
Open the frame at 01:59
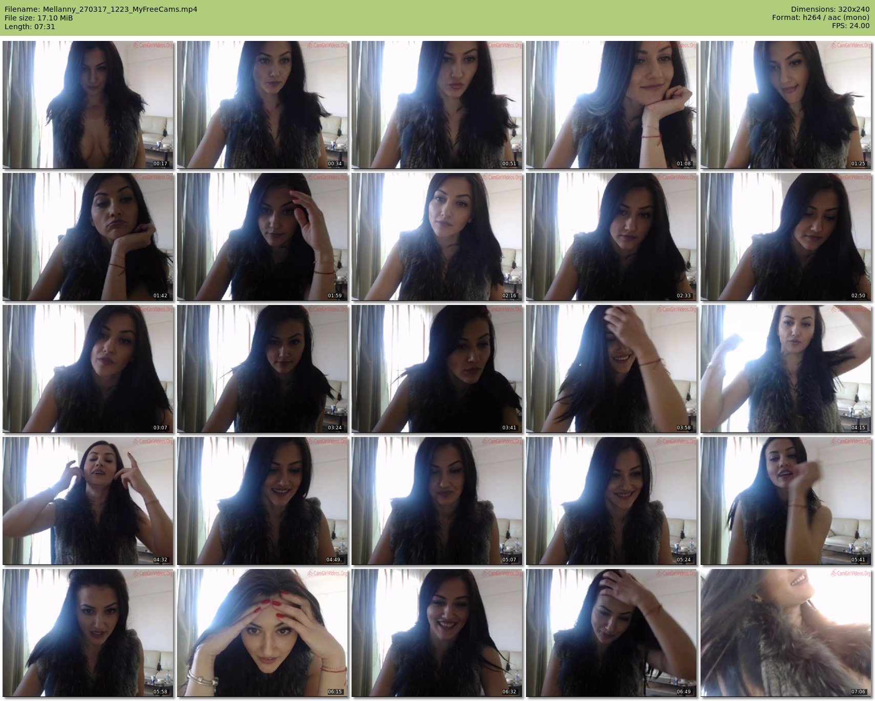click(x=262, y=236)
